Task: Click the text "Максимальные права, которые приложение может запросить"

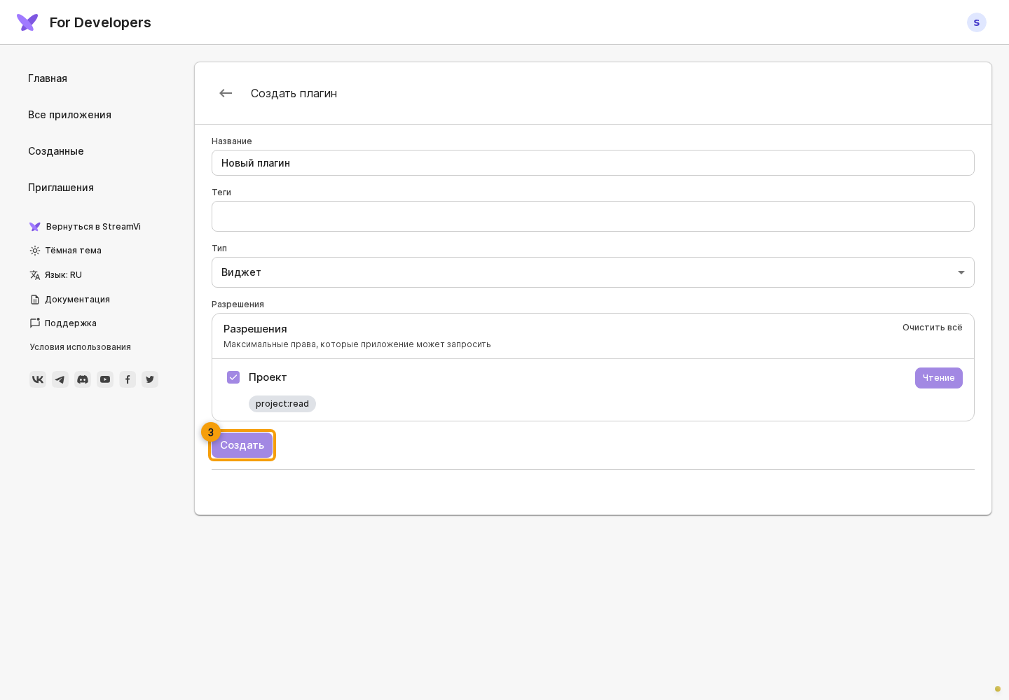Action: (357, 344)
